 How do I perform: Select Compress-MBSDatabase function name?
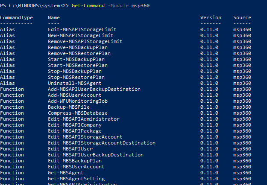78,113
